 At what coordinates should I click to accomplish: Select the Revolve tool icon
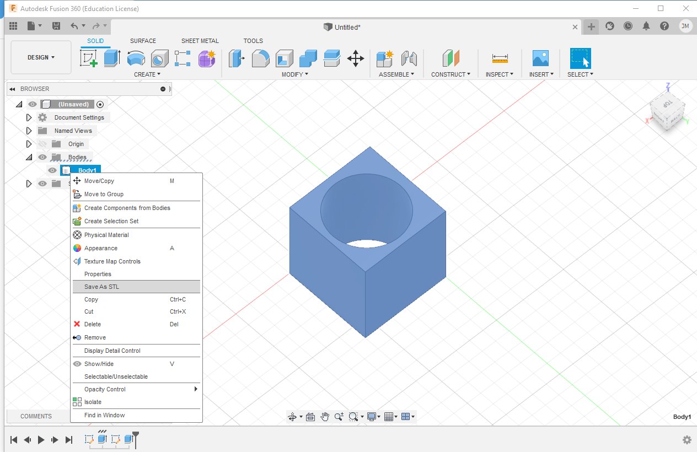136,58
